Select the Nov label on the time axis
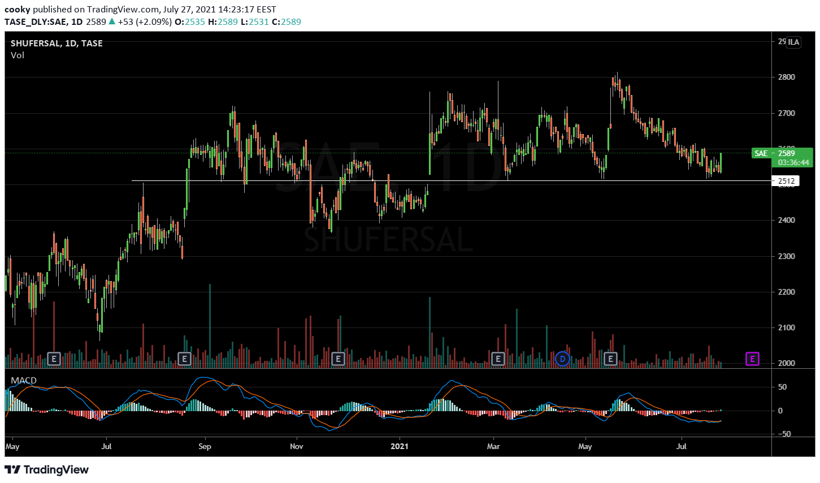 click(x=297, y=447)
